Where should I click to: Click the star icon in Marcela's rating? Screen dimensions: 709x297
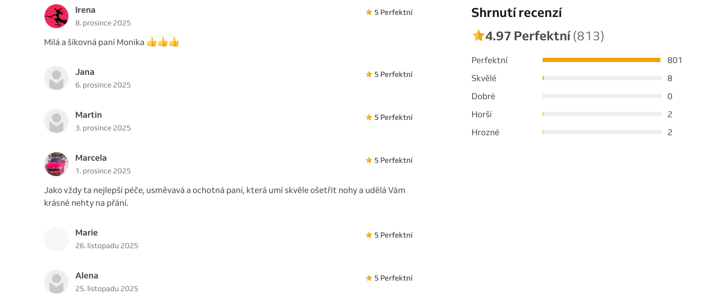coord(369,160)
